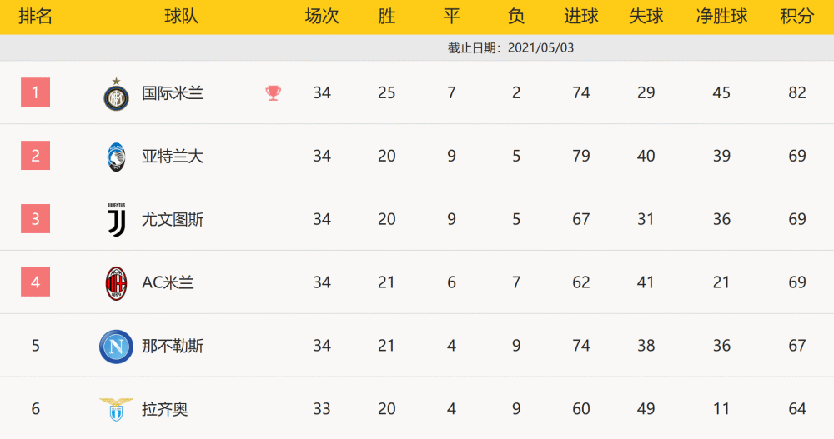
Task: Click the champion trophy icon
Action: click(273, 93)
